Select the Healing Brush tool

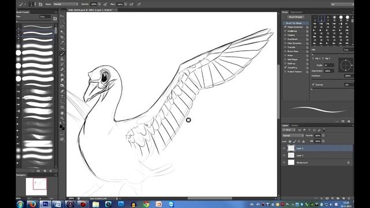tap(62, 49)
